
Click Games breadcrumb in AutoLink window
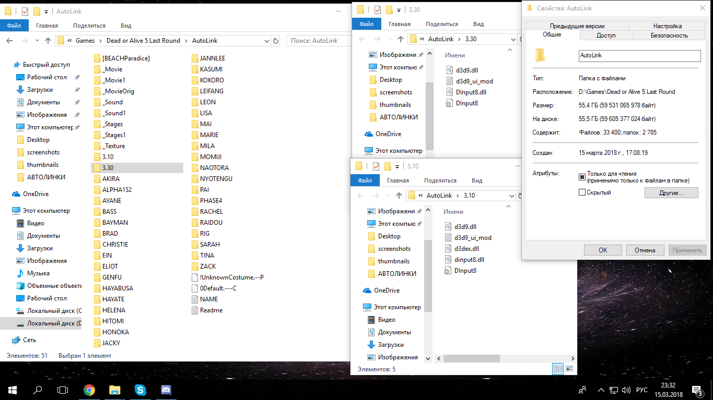(x=85, y=41)
